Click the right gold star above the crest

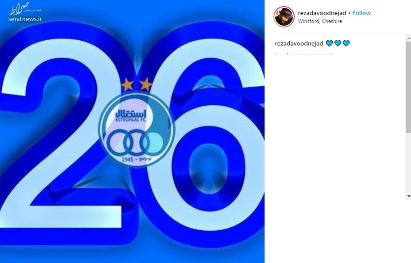click(146, 84)
